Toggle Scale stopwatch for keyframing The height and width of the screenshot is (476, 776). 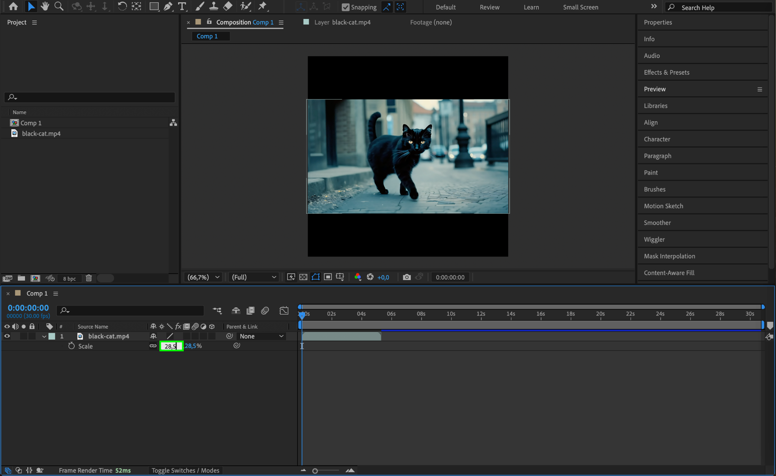[x=71, y=346]
